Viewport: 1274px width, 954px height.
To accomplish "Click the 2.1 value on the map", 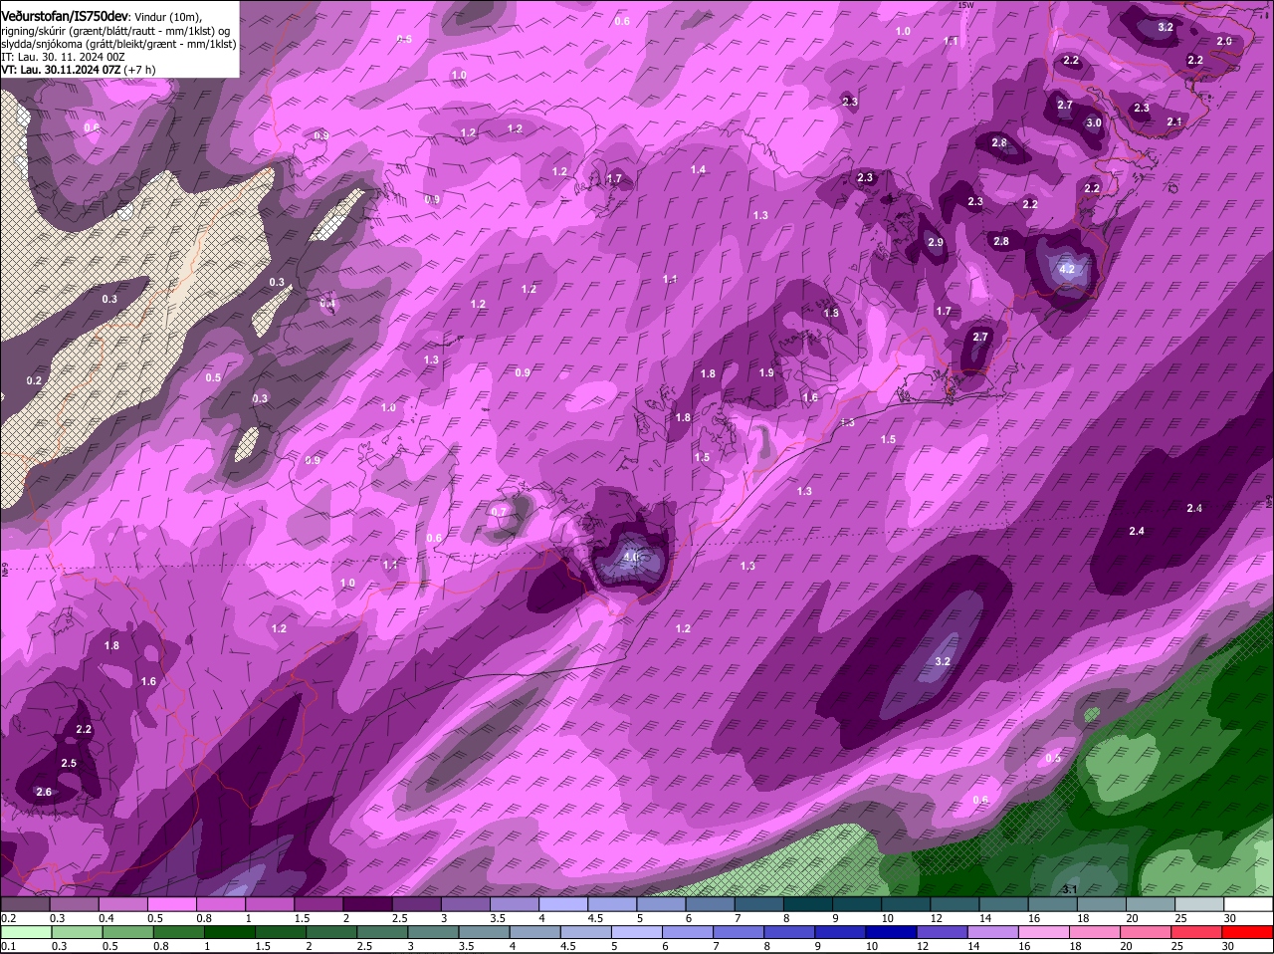I will (x=1174, y=121).
